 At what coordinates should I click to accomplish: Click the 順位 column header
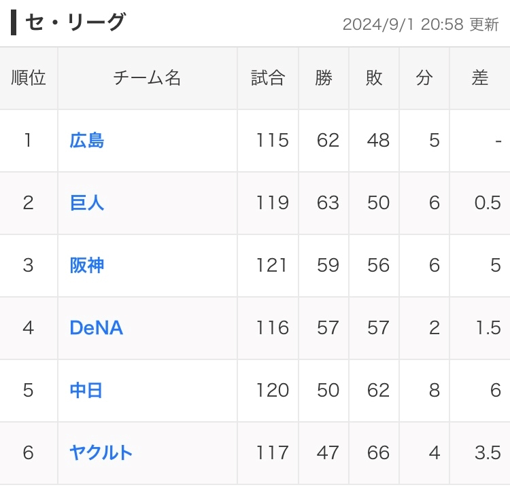click(x=29, y=78)
